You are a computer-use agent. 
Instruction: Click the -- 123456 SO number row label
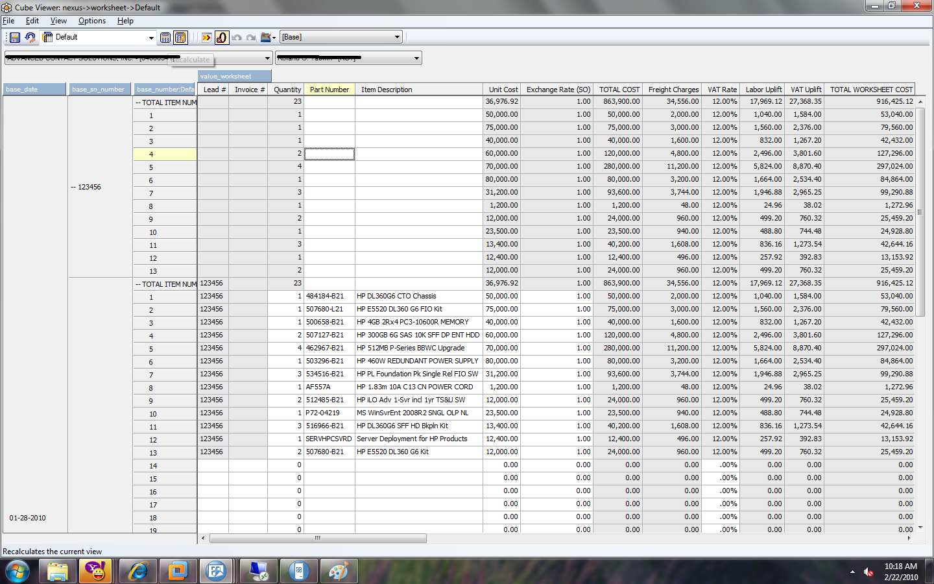86,187
